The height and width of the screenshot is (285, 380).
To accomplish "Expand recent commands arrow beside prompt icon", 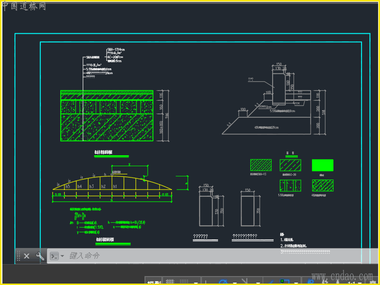I will 62,256.
